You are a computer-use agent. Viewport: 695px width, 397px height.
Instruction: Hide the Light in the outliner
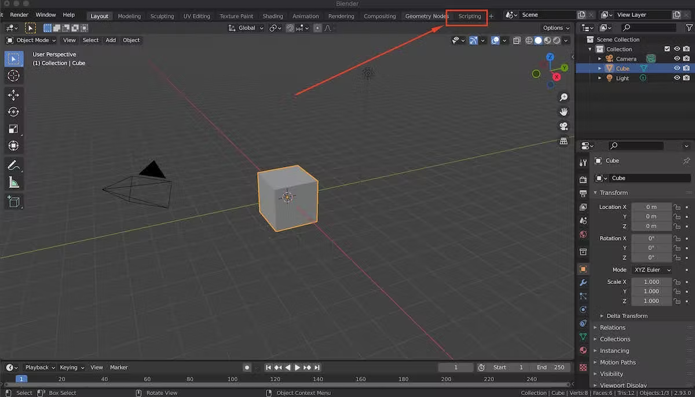point(676,78)
